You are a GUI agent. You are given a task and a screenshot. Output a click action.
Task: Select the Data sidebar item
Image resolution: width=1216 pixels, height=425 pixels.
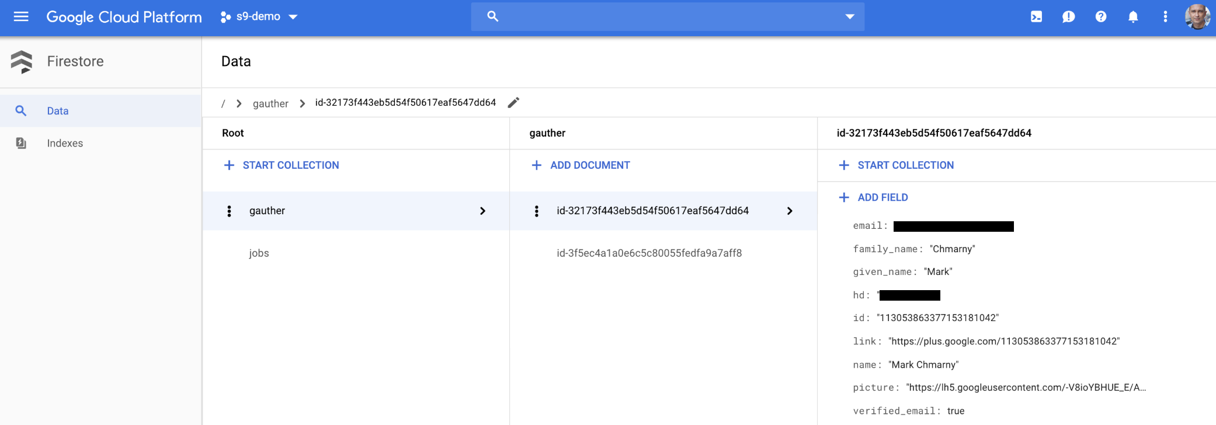[x=100, y=111]
